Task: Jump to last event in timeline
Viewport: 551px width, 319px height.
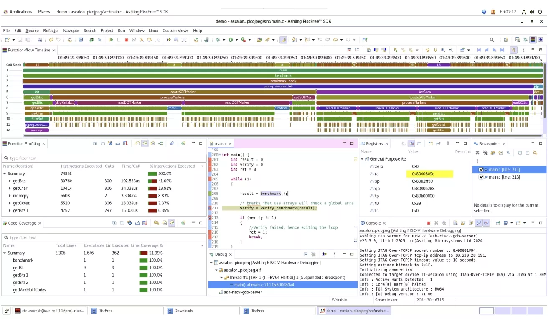Action: 502,50
